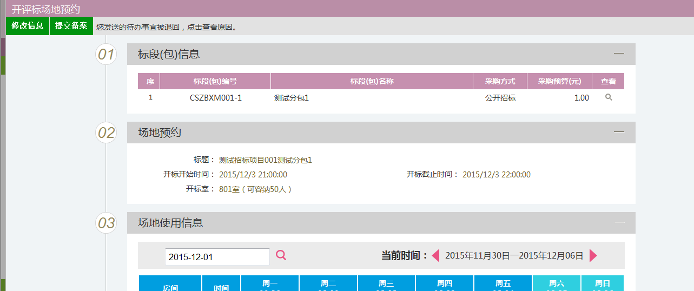
Task: Click the 标段(包)编号 column header
Action: [x=215, y=81]
